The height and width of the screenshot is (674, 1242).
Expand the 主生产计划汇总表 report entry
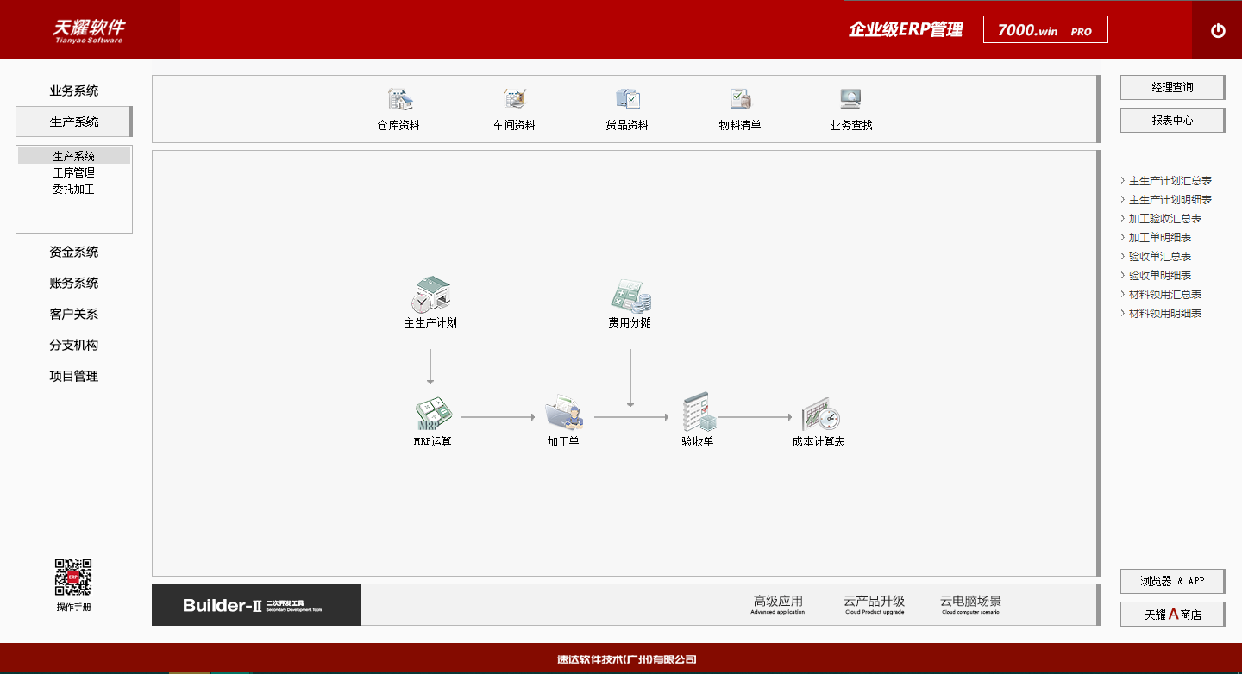point(1168,180)
